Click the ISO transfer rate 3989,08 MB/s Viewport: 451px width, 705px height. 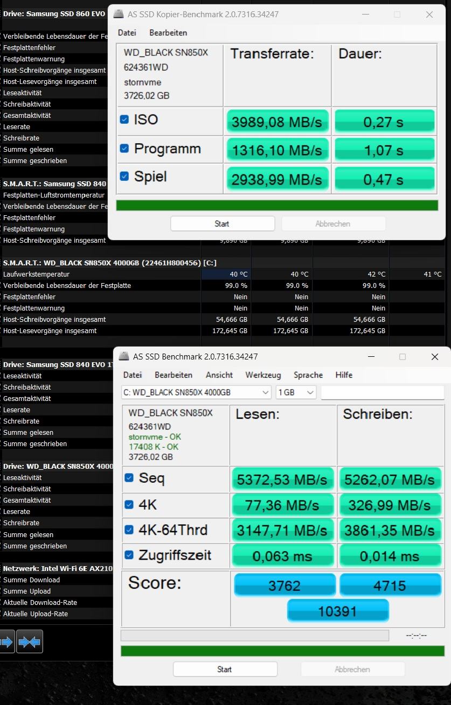pyautogui.click(x=277, y=122)
